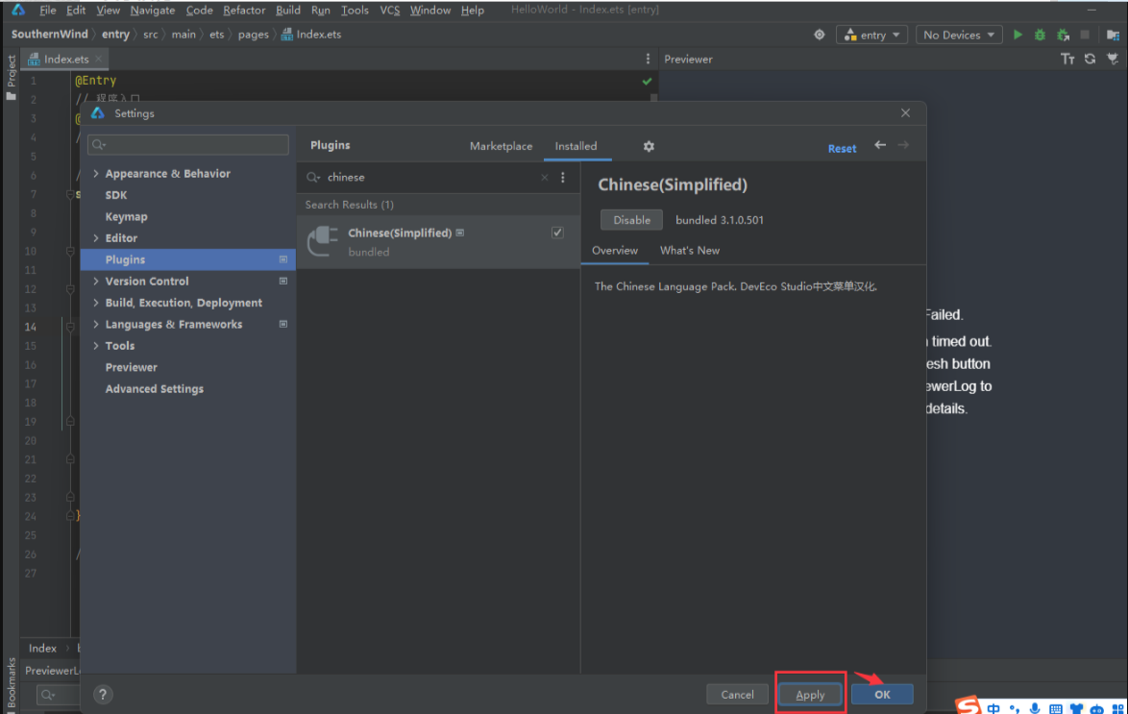Click the Index breadcrumb at editor bottom
The width and height of the screenshot is (1128, 714).
(42, 649)
